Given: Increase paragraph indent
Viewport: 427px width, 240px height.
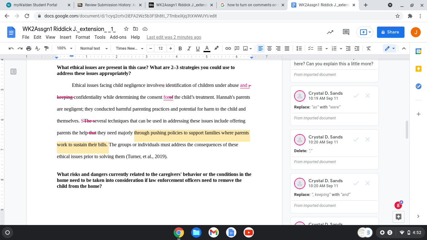Looking at the screenshot, I should (357, 48).
